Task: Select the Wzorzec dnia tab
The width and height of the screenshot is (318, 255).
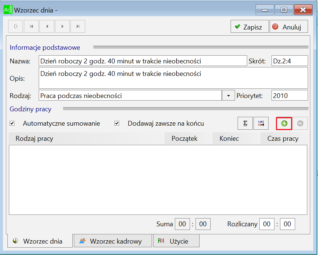Action: tap(40, 241)
